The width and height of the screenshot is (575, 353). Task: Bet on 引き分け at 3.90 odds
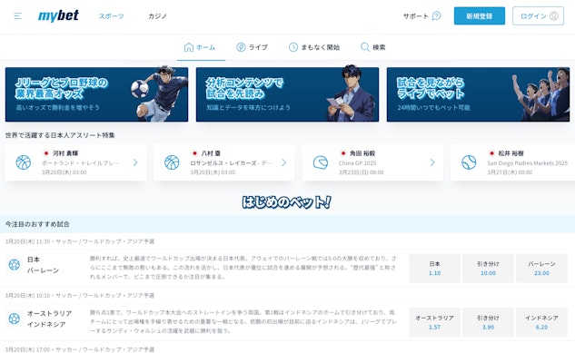[488, 322]
